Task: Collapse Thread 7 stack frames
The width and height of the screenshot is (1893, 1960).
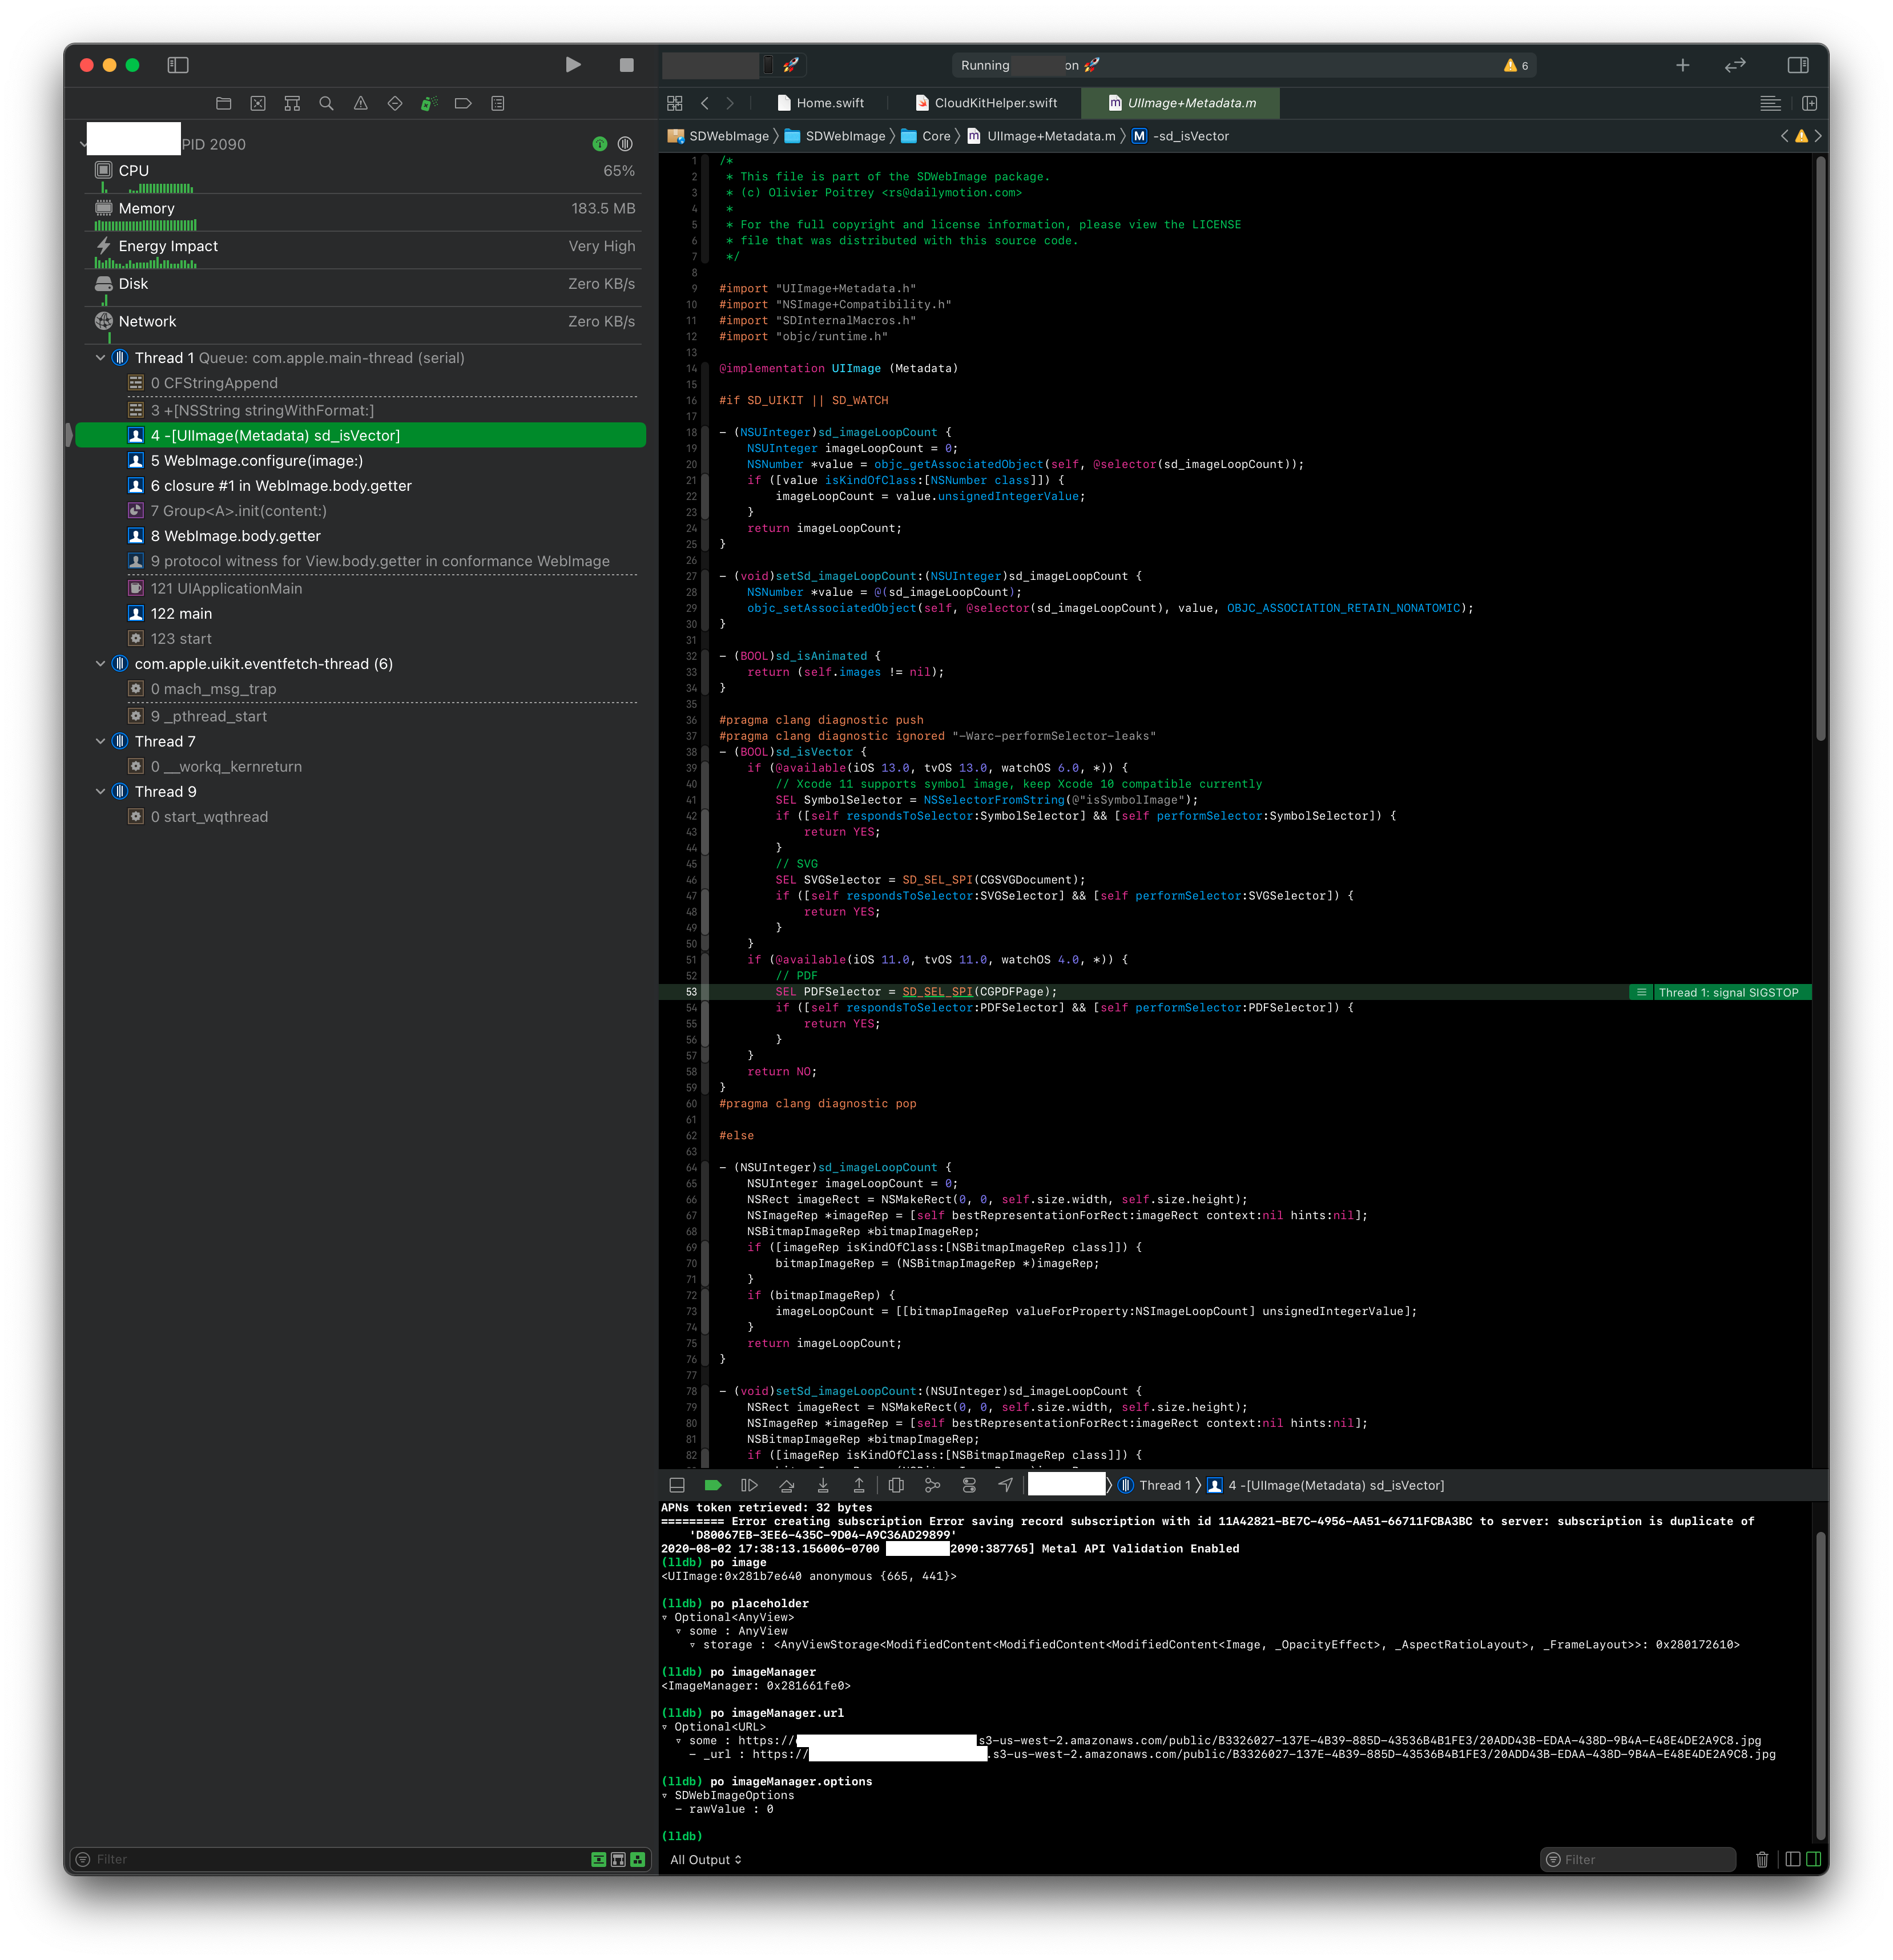Action: coord(101,741)
